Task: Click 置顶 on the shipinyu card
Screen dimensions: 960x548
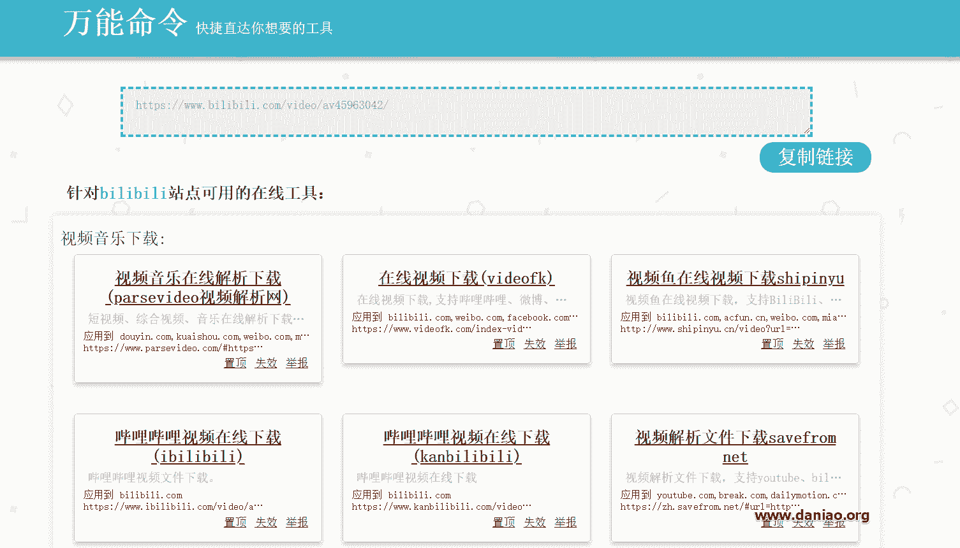Action: pos(772,343)
